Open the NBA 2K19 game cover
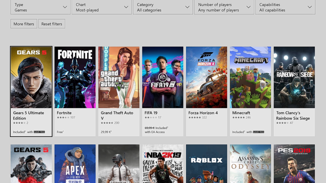This screenshot has width=326, height=183. [163, 163]
